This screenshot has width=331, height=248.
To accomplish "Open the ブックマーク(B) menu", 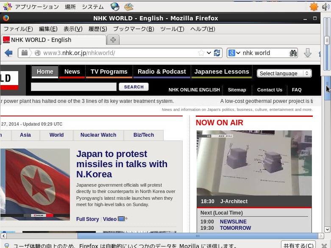I will [134, 29].
